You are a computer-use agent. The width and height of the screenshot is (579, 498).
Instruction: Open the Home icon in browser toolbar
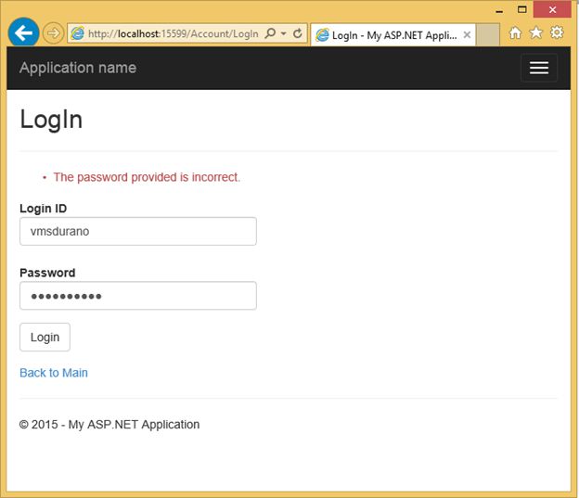coord(515,32)
